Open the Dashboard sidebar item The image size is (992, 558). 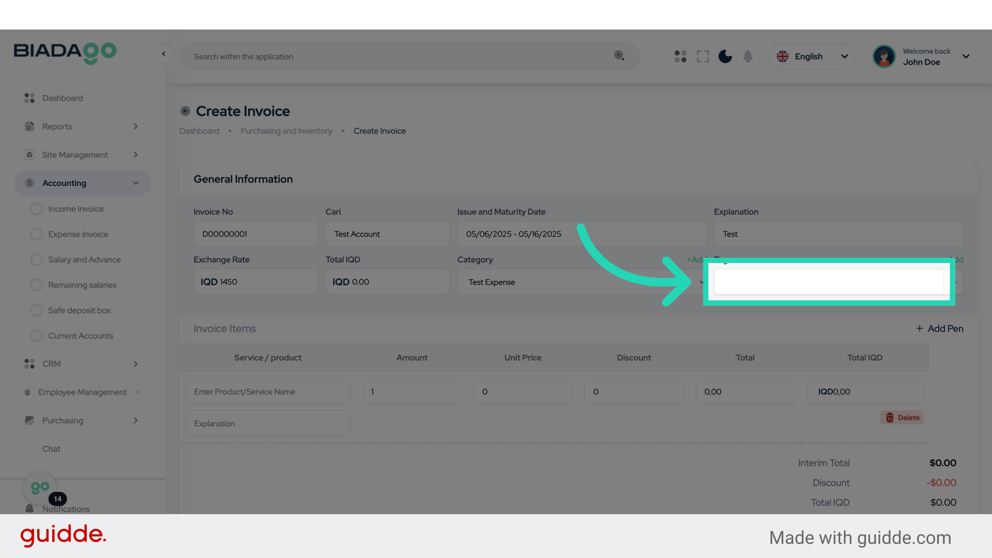point(62,98)
